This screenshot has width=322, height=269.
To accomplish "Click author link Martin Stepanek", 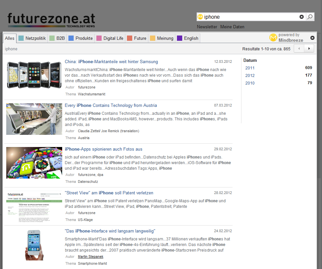I will (90, 257).
